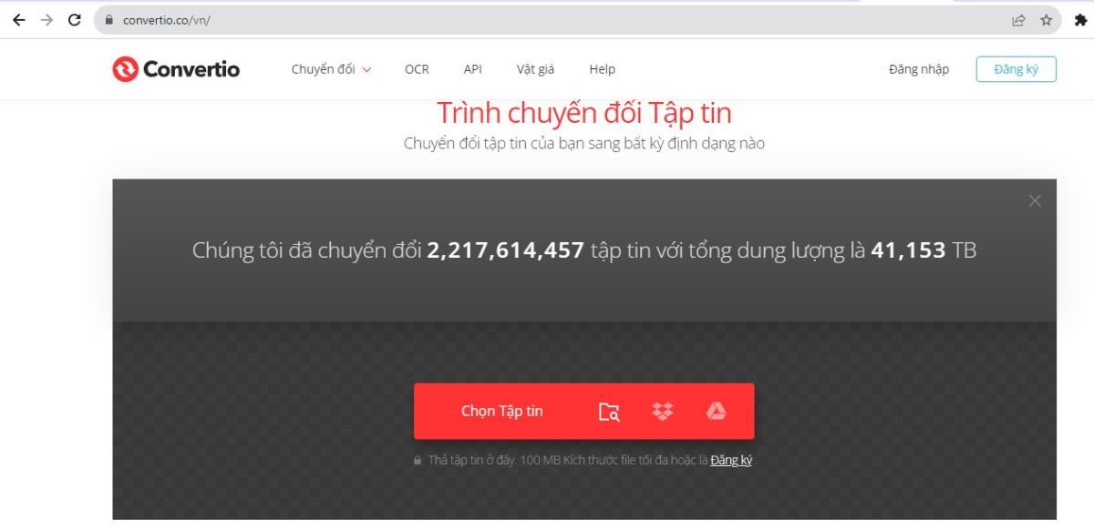Choose file from Dropbox icon

click(x=663, y=412)
